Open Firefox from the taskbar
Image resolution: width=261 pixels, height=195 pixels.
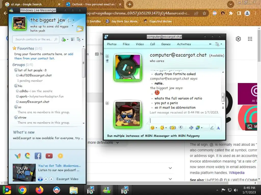(40, 190)
